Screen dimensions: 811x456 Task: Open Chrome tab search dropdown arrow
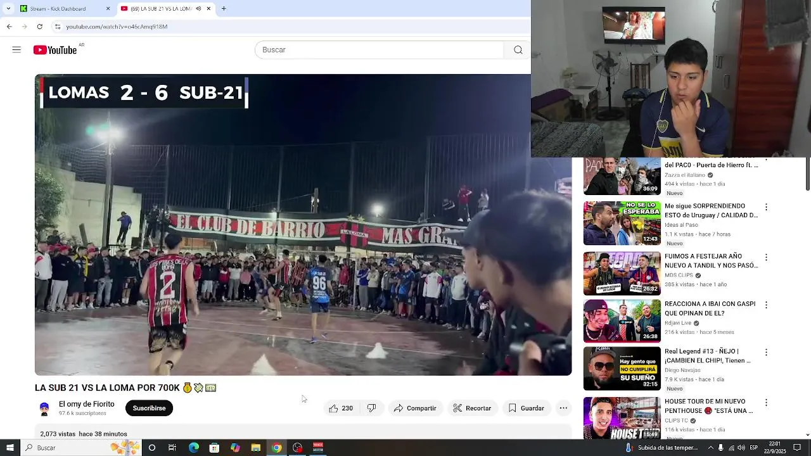pos(8,9)
